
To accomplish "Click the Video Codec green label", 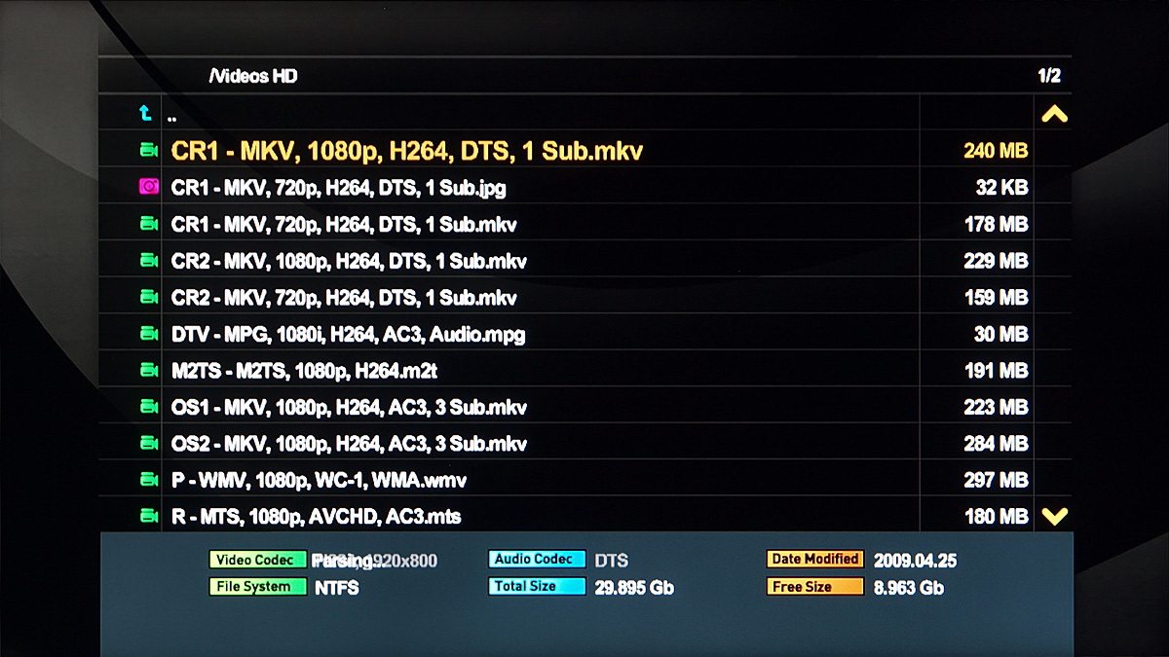I will [257, 560].
